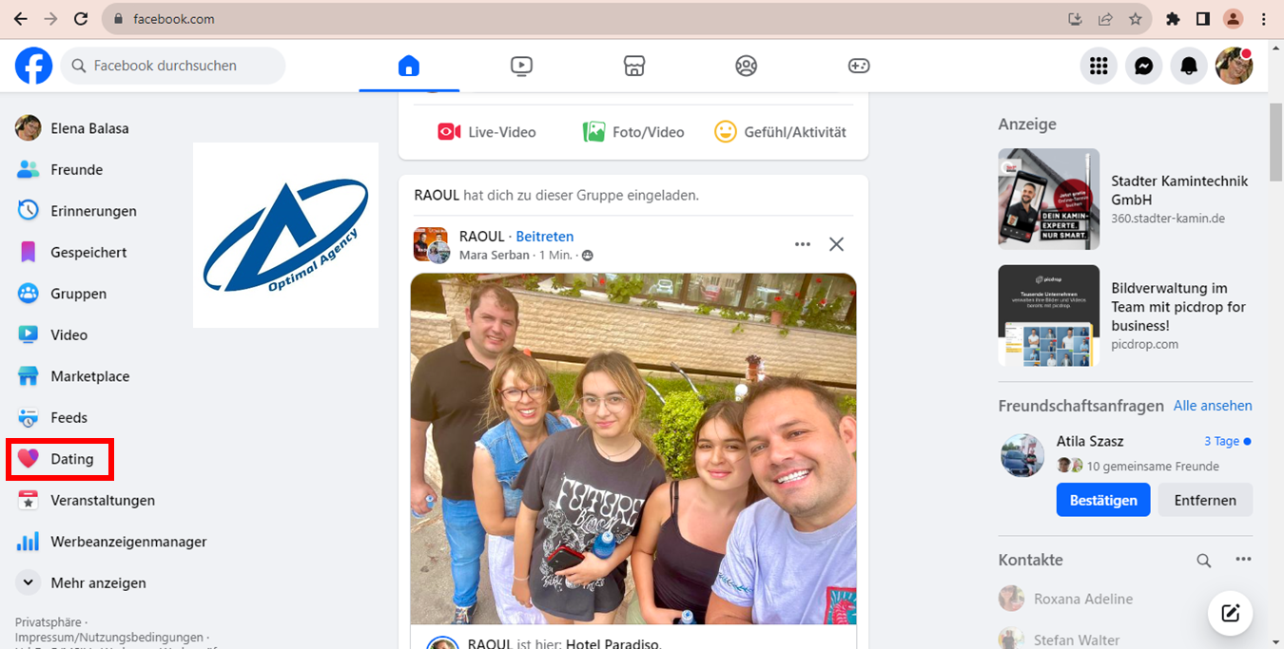Open the Groups tab in top bar
The image size is (1284, 649).
[747, 66]
